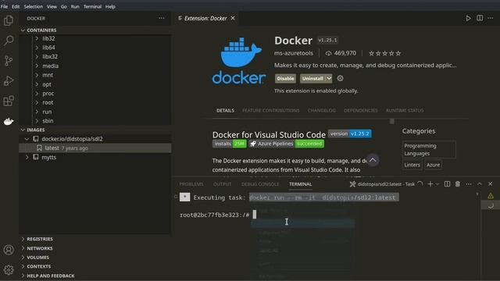Expand the mytts image node

27,158
